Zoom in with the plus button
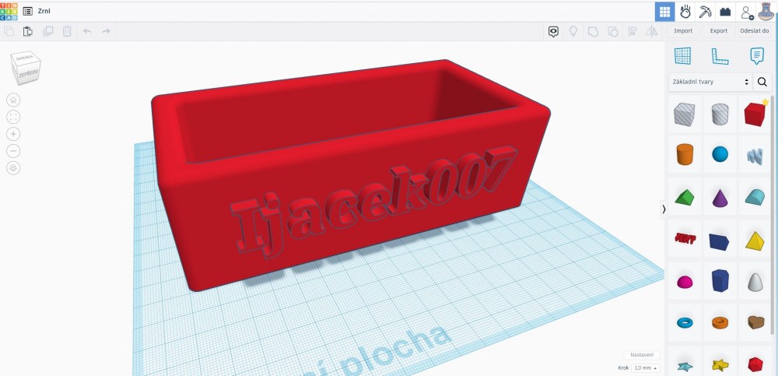 pos(13,134)
